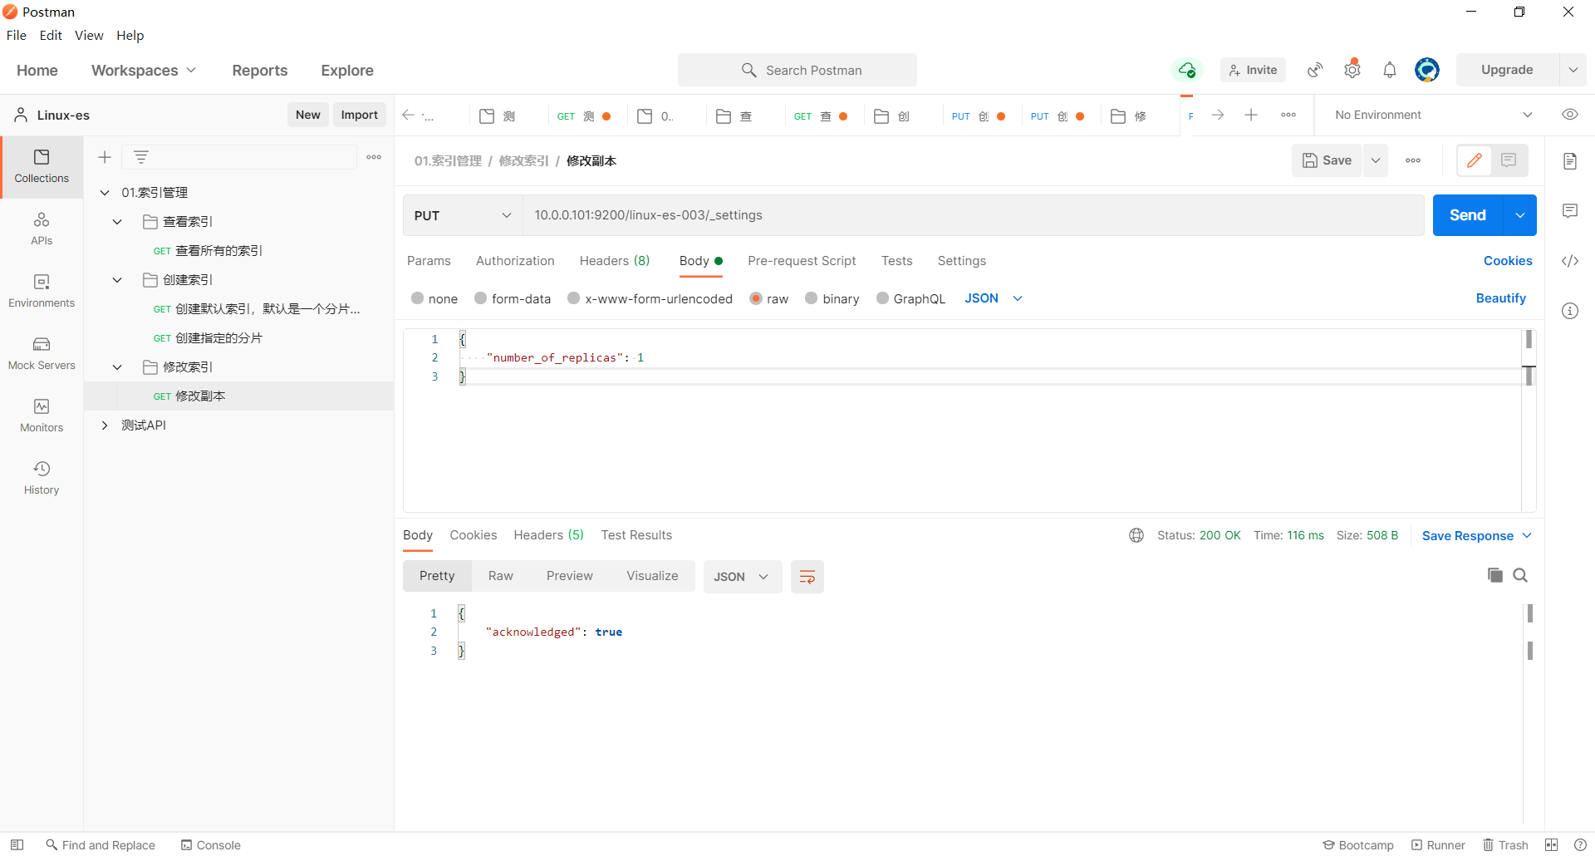Open the Monitors sidebar panel
This screenshot has width=1595, height=856.
42,416
